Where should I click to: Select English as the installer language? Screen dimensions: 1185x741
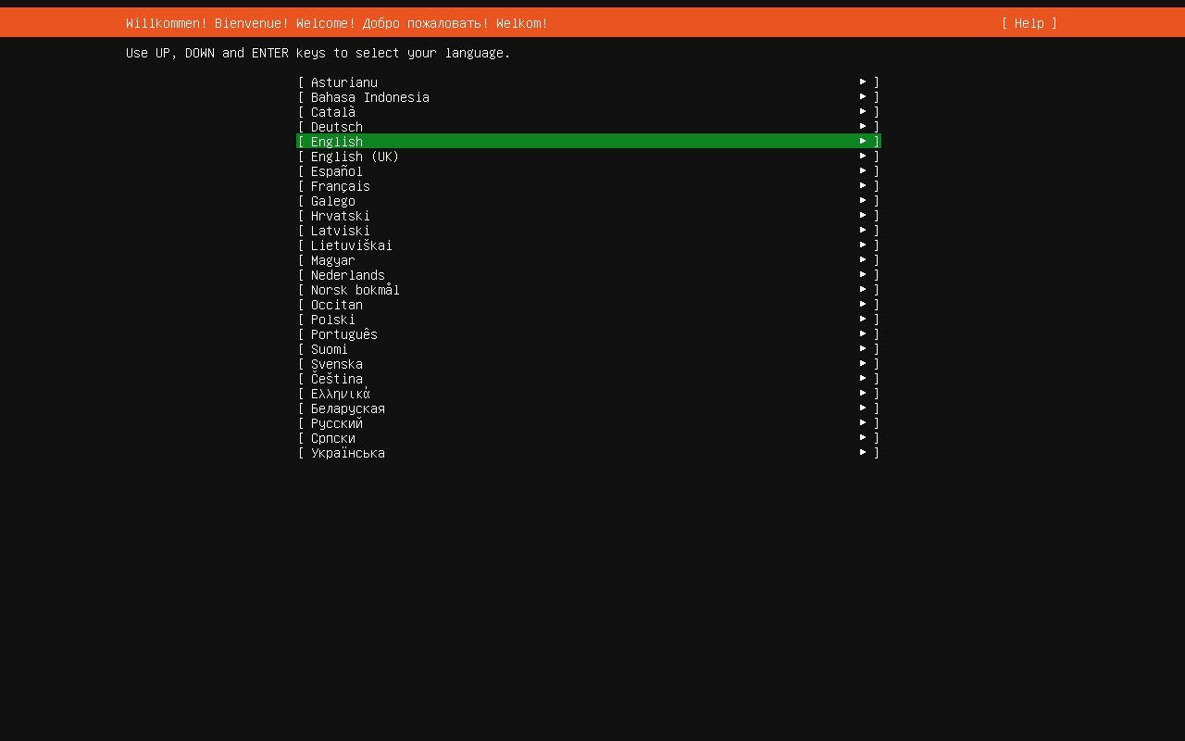click(x=336, y=141)
